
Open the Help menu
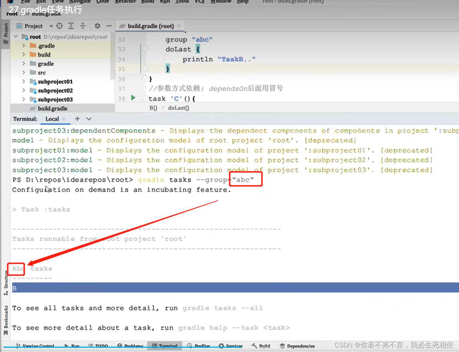click(242, 2)
